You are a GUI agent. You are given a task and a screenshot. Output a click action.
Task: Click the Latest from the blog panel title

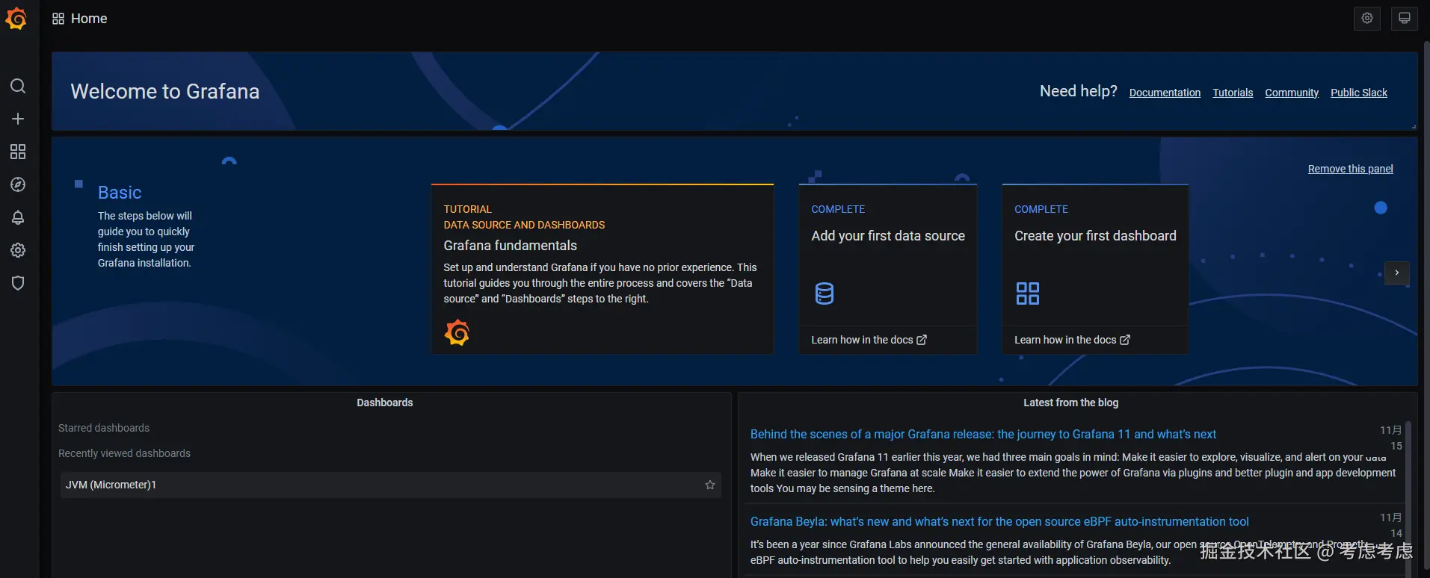1070,403
